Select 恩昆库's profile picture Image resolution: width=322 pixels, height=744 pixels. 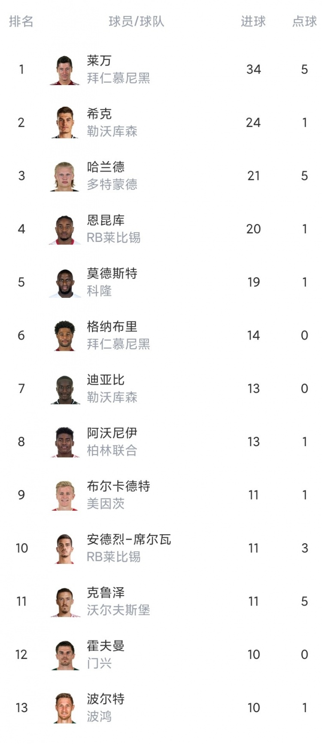coord(65,230)
